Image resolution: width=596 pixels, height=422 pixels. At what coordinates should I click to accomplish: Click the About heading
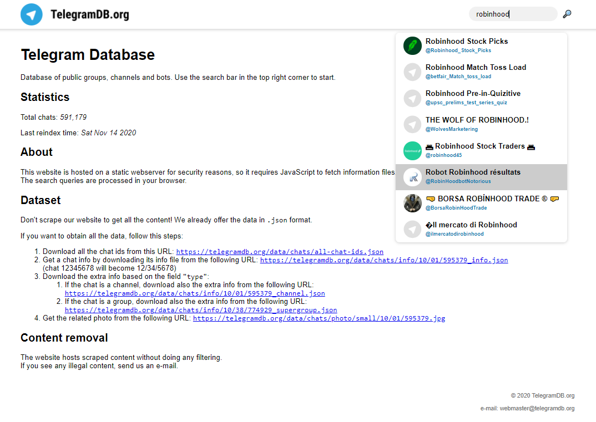pyautogui.click(x=37, y=152)
